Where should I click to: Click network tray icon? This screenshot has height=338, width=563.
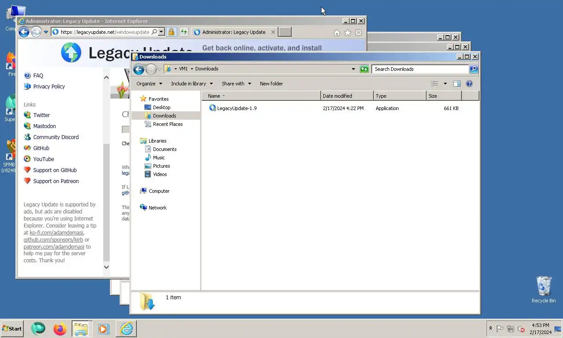click(511, 329)
